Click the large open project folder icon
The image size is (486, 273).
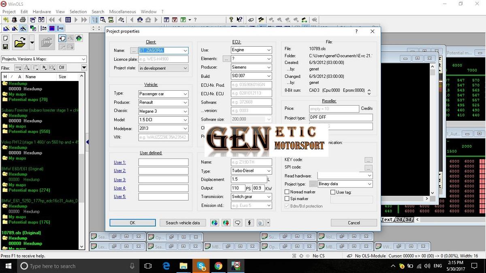pyautogui.click(x=19, y=42)
